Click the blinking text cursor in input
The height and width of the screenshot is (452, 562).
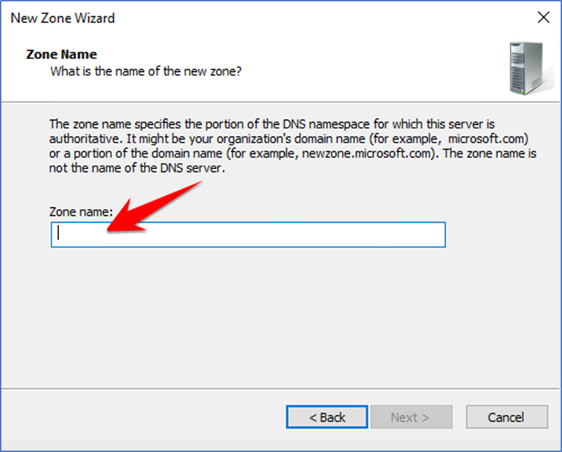[59, 233]
